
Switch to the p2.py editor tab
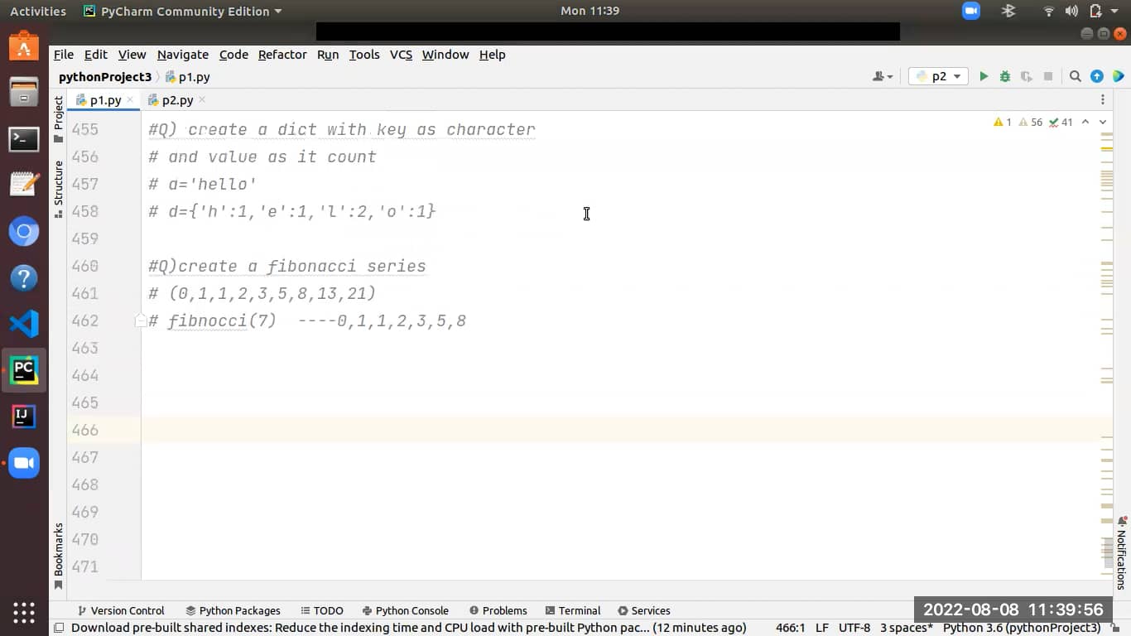pos(177,99)
